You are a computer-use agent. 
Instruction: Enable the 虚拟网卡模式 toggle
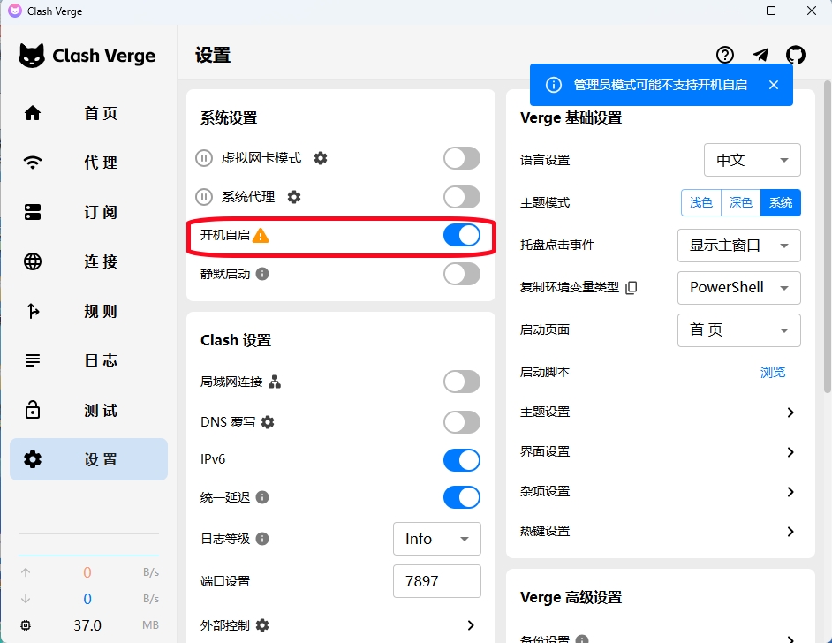click(461, 158)
